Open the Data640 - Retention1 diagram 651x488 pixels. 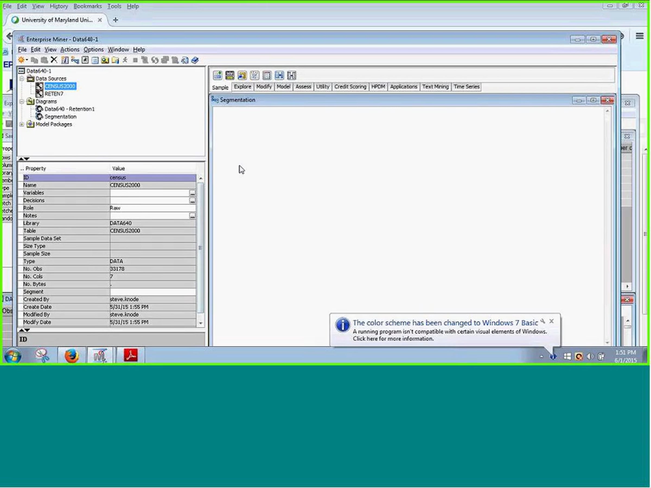tap(69, 109)
